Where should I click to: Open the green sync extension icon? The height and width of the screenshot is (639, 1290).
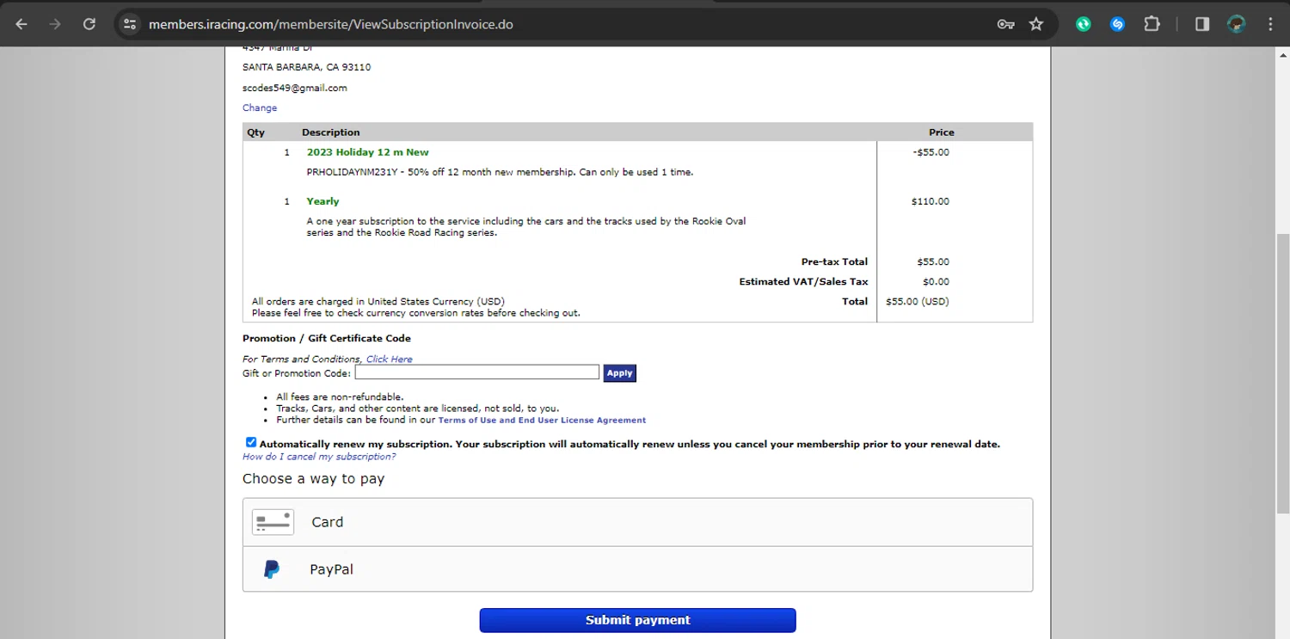1084,24
